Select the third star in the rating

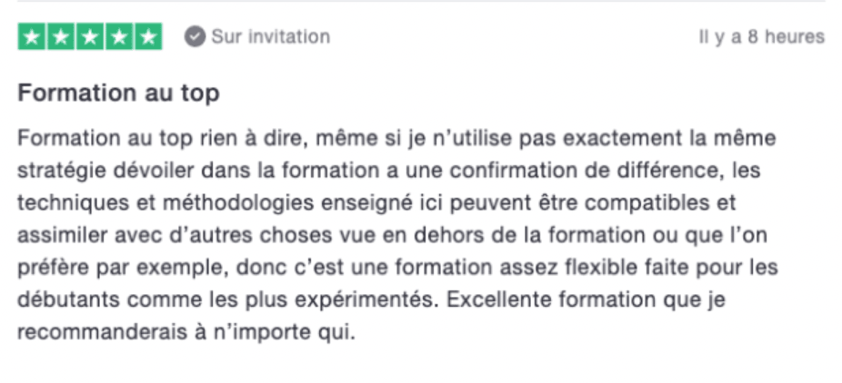pos(90,37)
